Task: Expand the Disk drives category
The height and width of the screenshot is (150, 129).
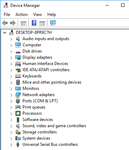Action: point(11,51)
